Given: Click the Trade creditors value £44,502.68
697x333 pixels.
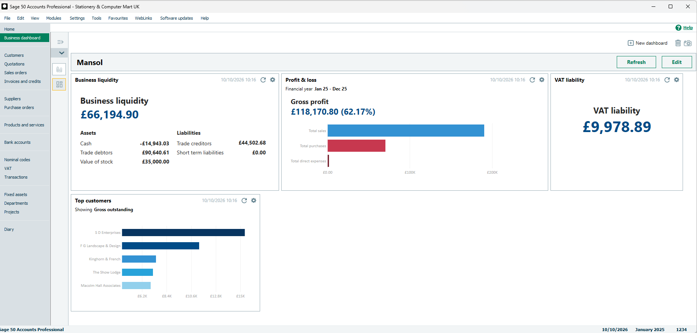Looking at the screenshot, I should tap(252, 143).
